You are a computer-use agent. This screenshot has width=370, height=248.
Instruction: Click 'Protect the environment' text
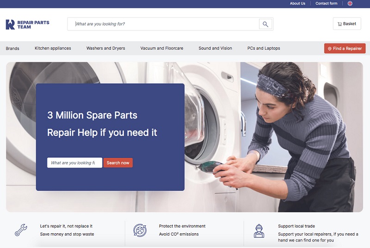pos(182,226)
